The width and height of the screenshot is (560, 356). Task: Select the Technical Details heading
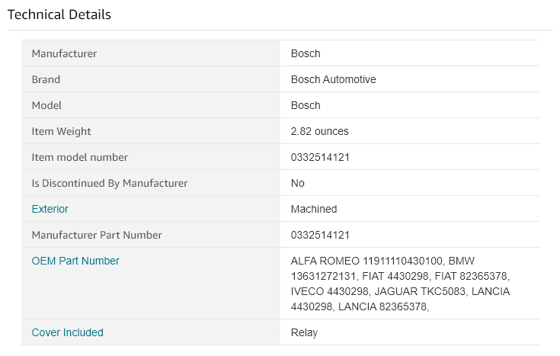[x=59, y=14]
